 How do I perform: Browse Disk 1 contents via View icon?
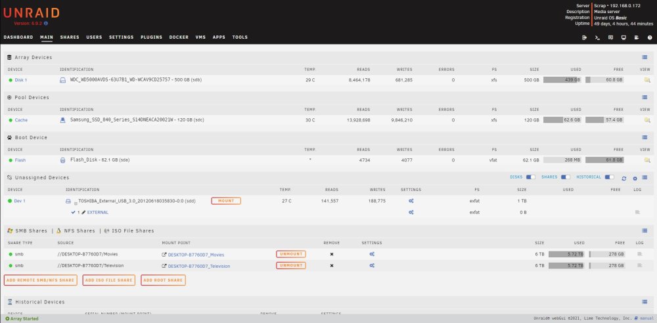click(647, 80)
